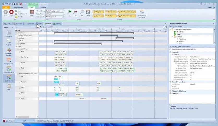Viewport: 218px width, 126px height.
Task: Toggle Targets visibility button
Action: (98, 12)
